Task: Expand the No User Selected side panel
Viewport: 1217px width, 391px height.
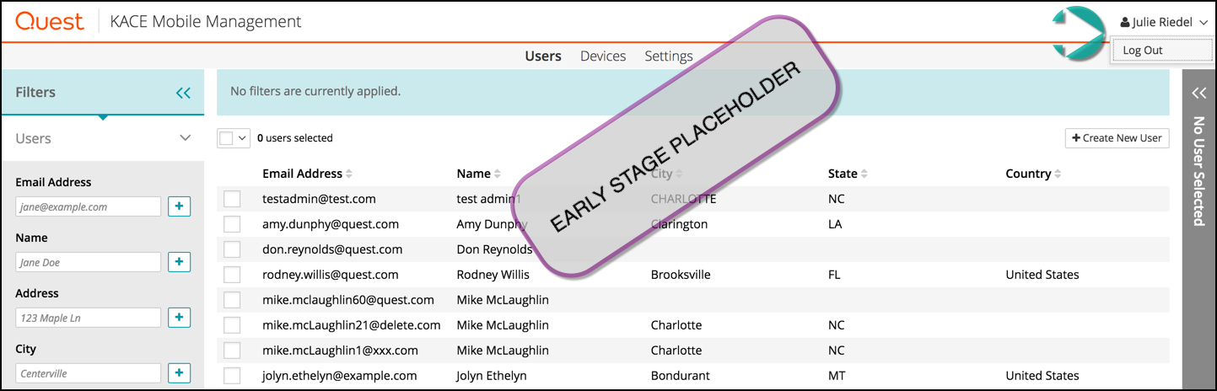Action: tap(1198, 94)
